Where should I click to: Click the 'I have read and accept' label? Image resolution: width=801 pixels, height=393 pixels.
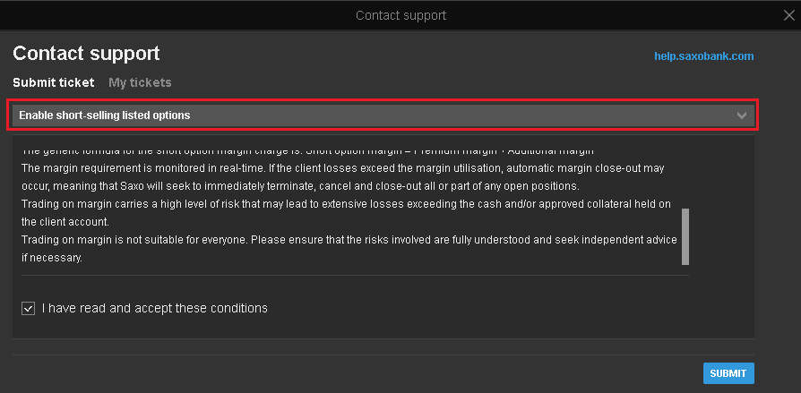pyautogui.click(x=155, y=308)
